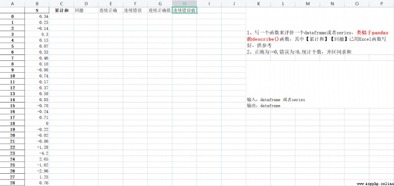Click the value -0.78 cell
Screen dimensions: 394x186
[x=37, y=106]
